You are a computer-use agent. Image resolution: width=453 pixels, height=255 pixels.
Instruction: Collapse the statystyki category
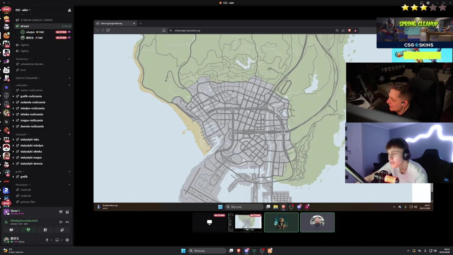pos(22,135)
